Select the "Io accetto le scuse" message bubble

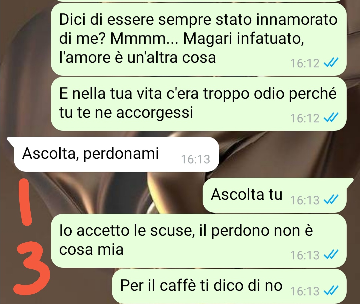point(199,240)
